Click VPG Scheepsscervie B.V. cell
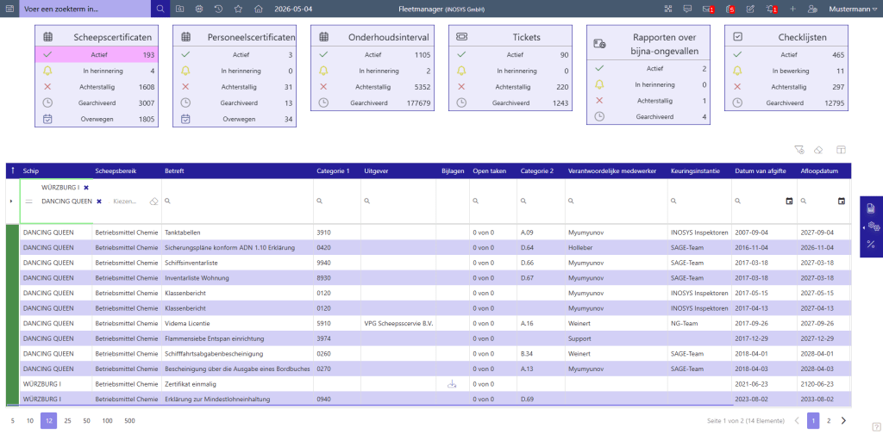Screen dimensions: 883x434 398,323
